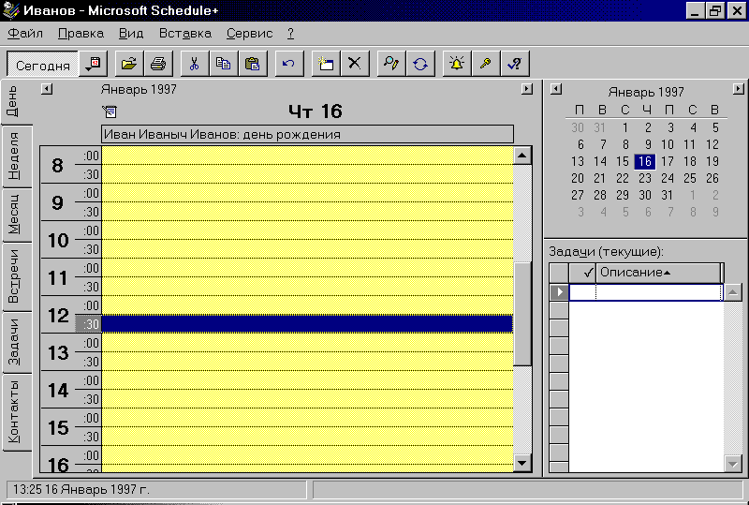Open the Правка menu
The width and height of the screenshot is (749, 505).
(81, 34)
